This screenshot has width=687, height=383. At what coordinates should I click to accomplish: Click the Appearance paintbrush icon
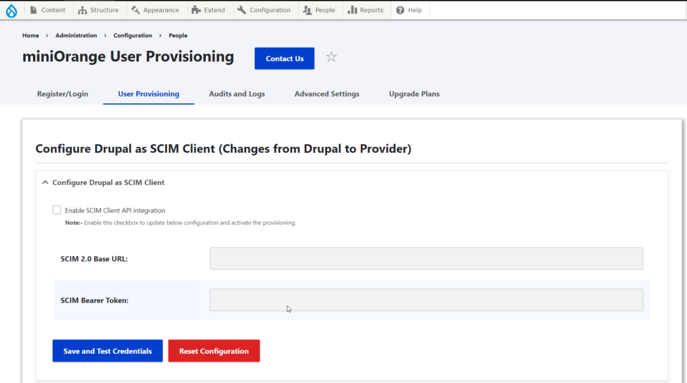pos(136,10)
